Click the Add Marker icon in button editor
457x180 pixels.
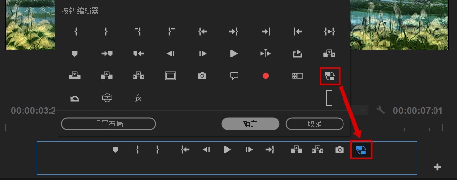tap(75, 54)
